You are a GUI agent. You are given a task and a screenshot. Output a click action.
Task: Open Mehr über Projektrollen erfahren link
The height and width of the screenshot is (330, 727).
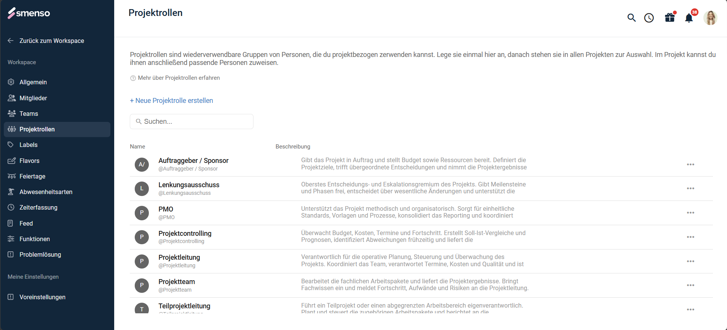coord(179,78)
